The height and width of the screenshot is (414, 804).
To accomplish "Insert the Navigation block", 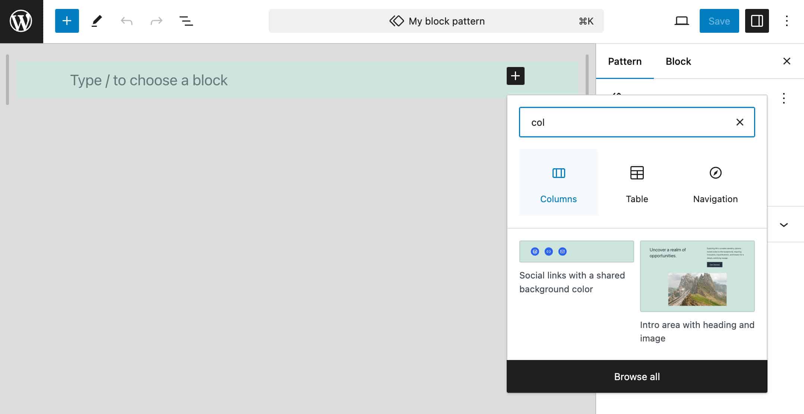I will pos(715,182).
